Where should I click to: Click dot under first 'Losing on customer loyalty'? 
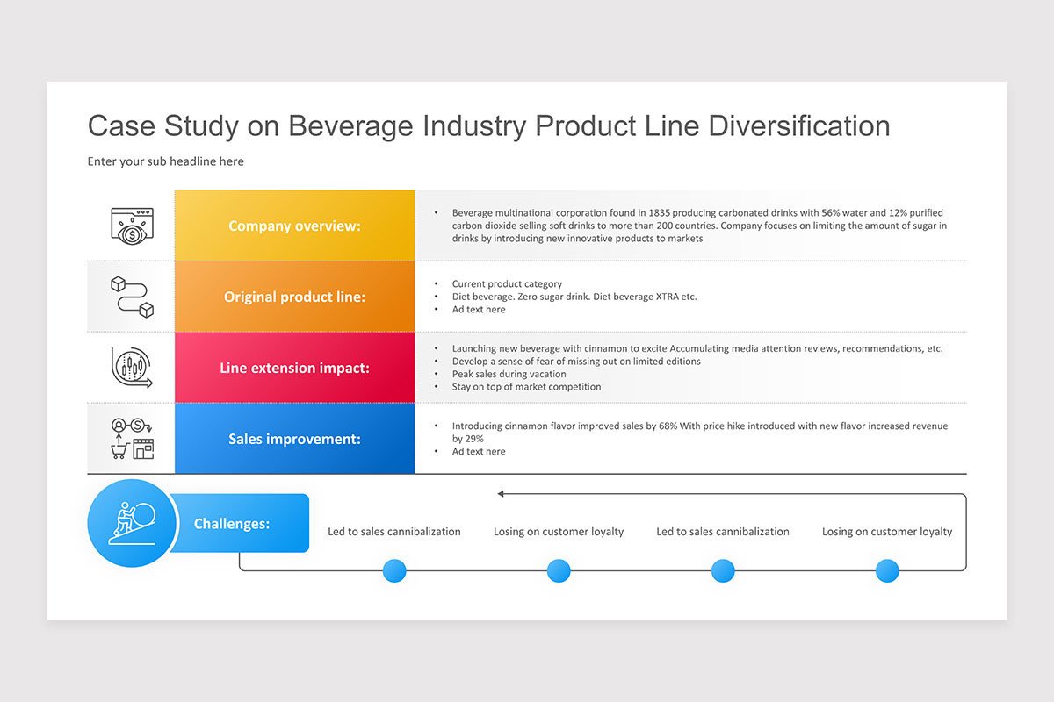pyautogui.click(x=559, y=571)
